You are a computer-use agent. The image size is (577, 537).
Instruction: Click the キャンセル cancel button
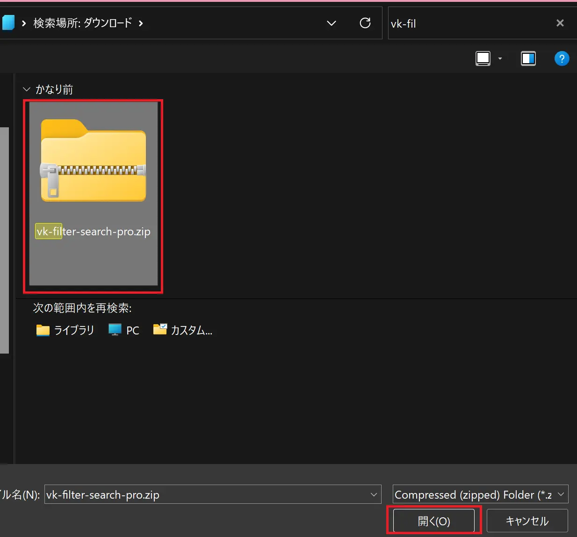pos(527,521)
